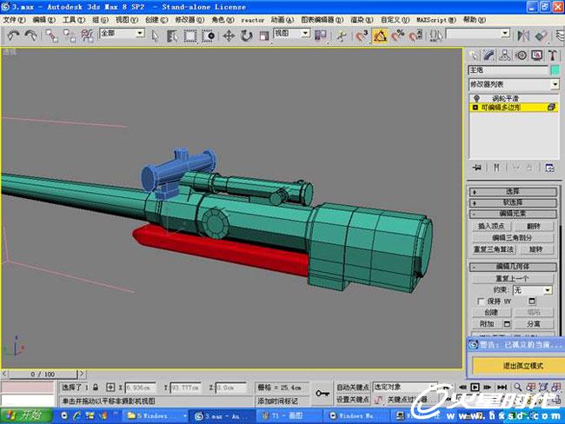Click the 分离 button
565x424 pixels.
point(534,324)
